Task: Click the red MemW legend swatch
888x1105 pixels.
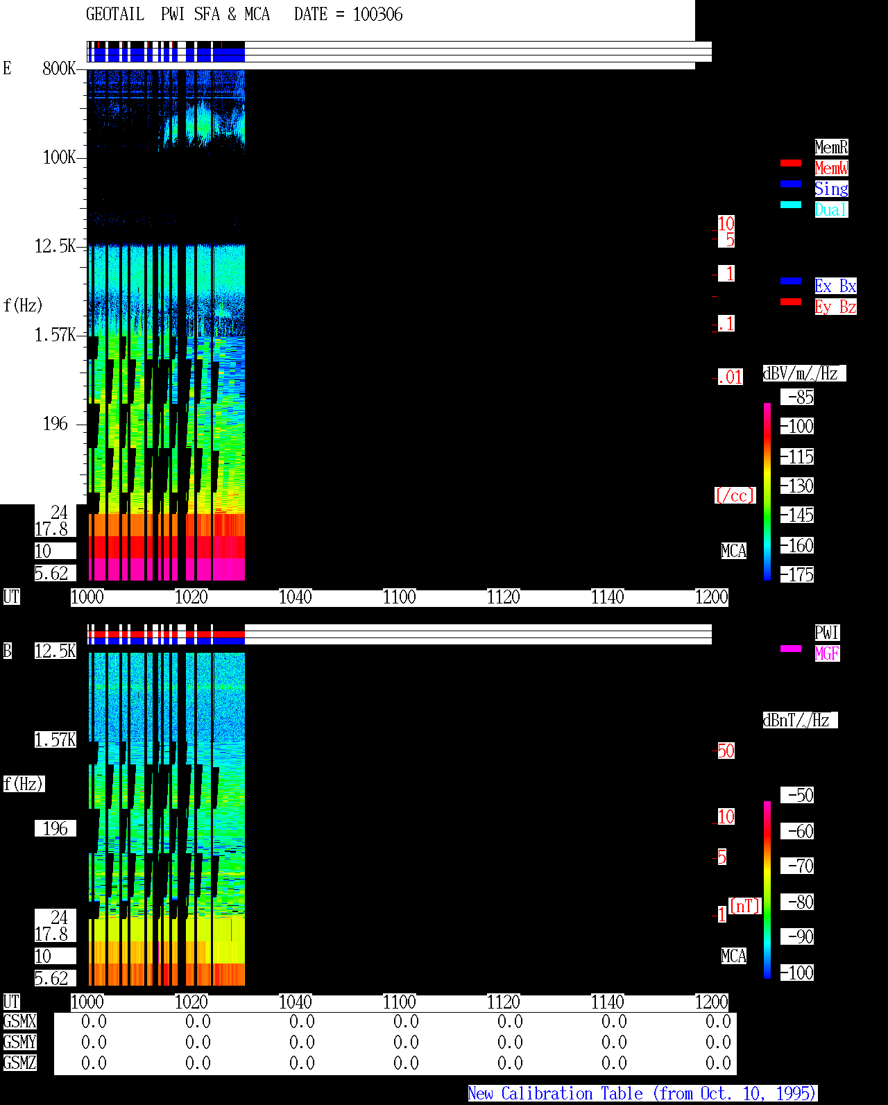Action: tap(791, 163)
